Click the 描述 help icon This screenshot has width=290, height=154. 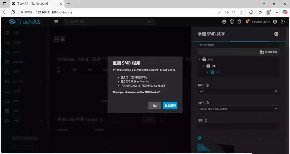[x=206, y=120]
